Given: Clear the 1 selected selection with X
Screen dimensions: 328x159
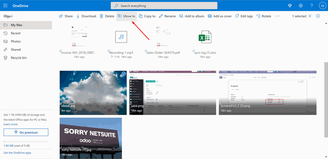Looking at the screenshot, I should tap(310, 16).
